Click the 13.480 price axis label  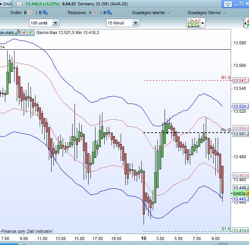click(x=239, y=157)
